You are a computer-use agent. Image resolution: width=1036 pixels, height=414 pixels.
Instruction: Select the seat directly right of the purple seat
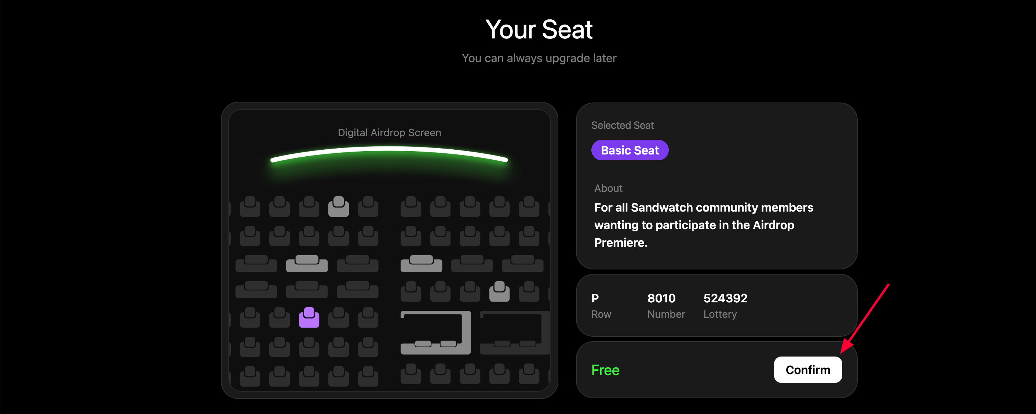tap(339, 317)
